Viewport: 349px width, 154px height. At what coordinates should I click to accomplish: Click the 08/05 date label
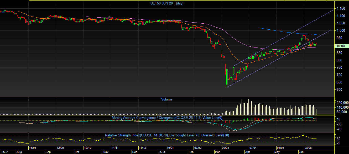click(x=281, y=148)
